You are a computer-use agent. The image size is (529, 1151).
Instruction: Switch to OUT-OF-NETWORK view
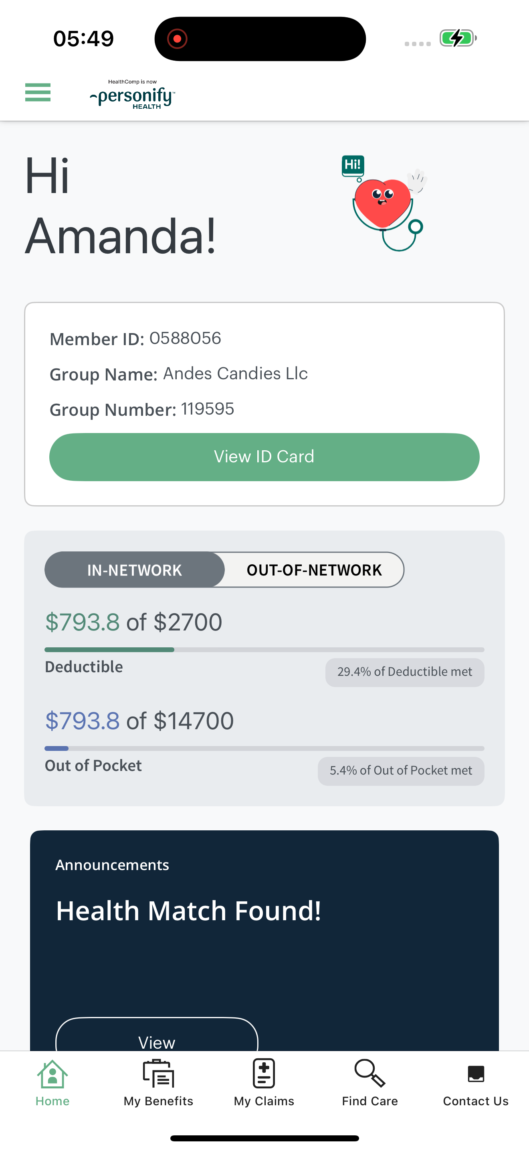click(x=314, y=570)
